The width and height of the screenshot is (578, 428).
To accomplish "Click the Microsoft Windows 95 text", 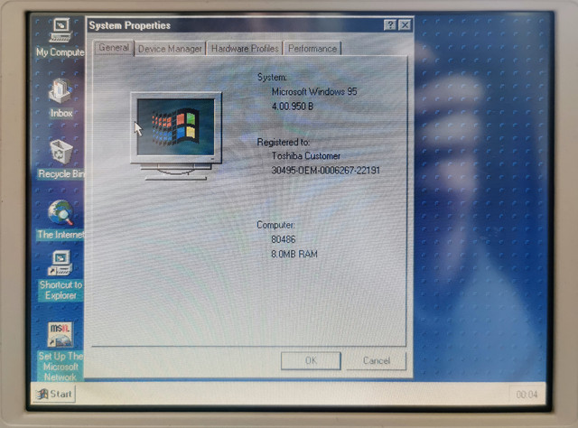I will (x=314, y=91).
